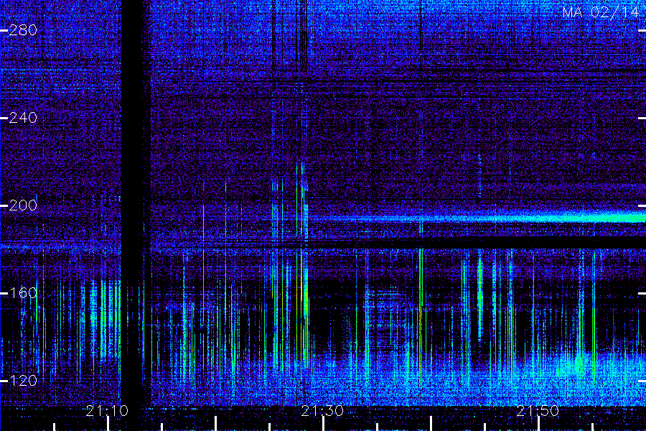
Task: Click the time tick mark below 21:10
Action: pos(108,424)
